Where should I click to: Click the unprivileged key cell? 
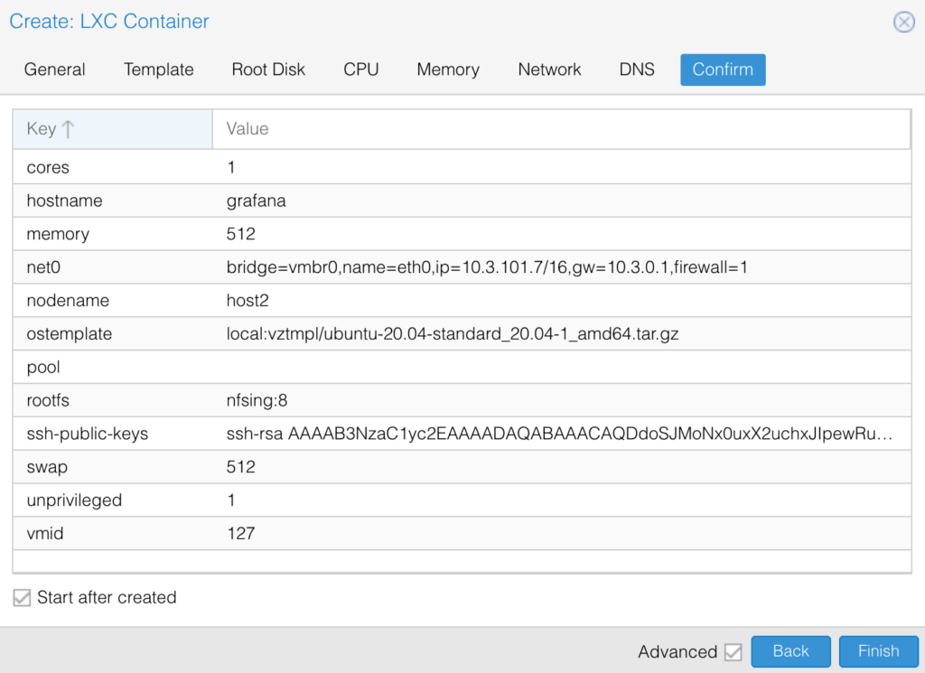coord(112,500)
